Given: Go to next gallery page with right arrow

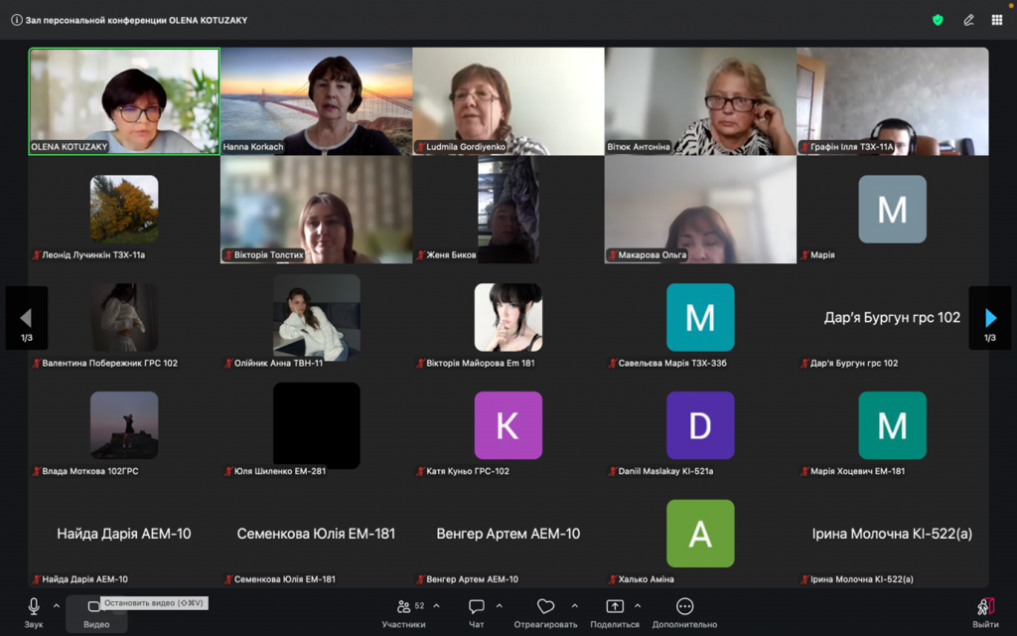Looking at the screenshot, I should 990,318.
